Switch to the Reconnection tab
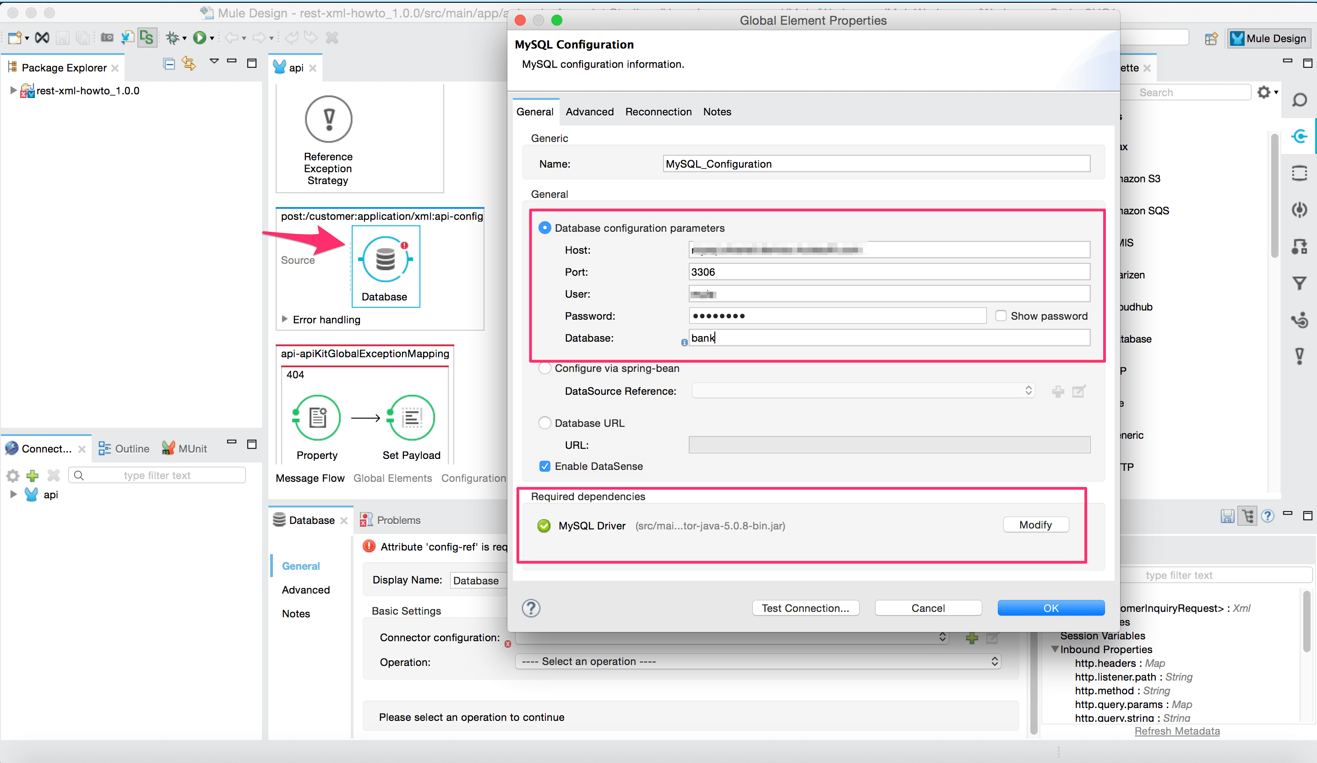The height and width of the screenshot is (763, 1317). click(x=658, y=111)
